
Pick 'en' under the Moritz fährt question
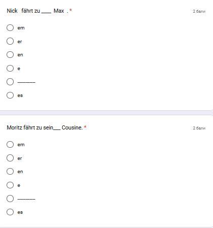(10, 171)
